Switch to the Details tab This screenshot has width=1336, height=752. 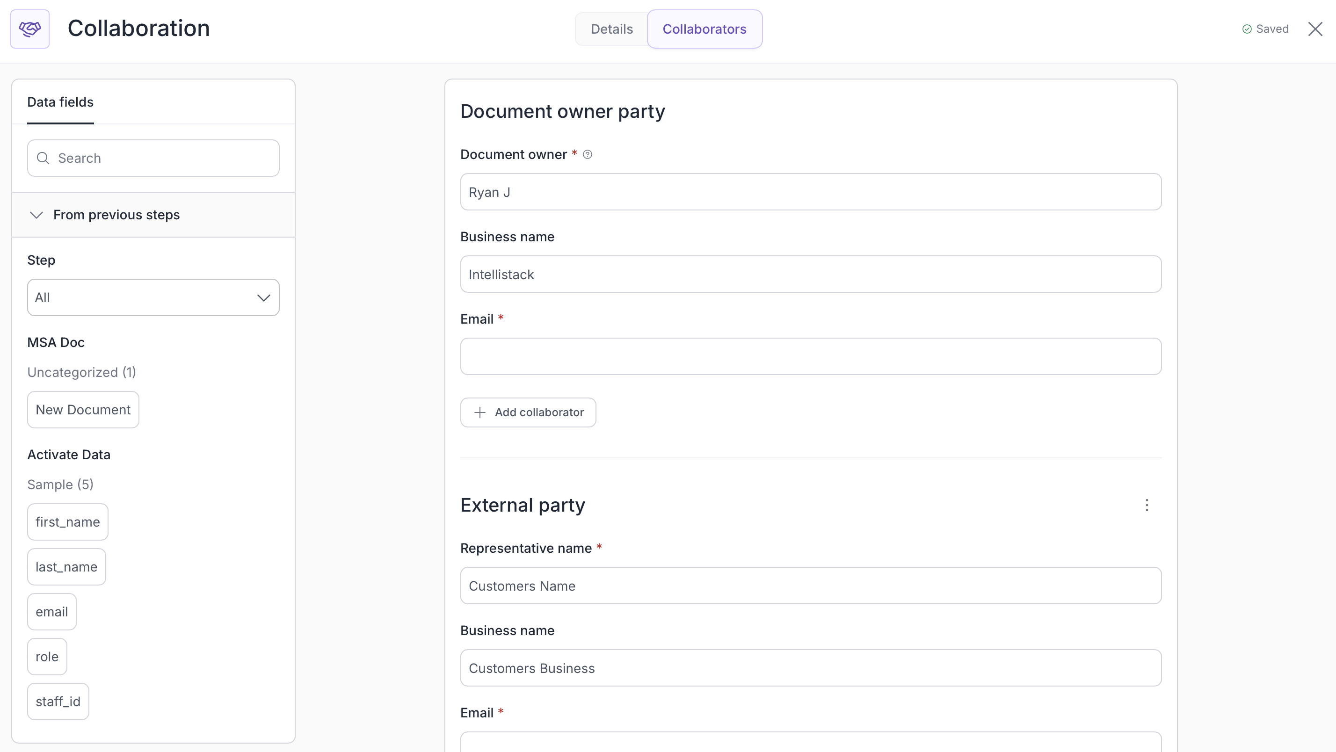tap(611, 29)
